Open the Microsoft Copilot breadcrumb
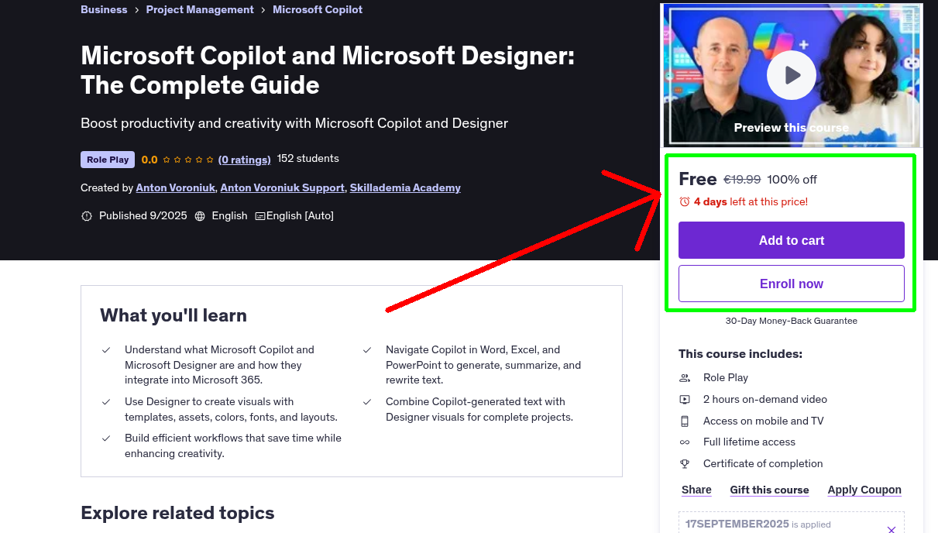The width and height of the screenshot is (938, 533). (x=318, y=10)
